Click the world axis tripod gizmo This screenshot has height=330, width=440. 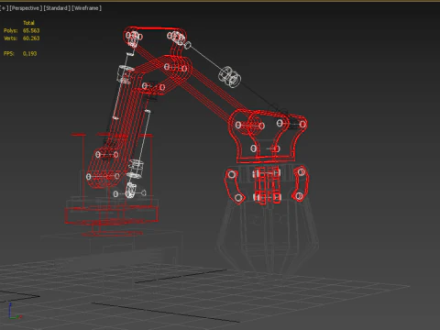(x=14, y=312)
